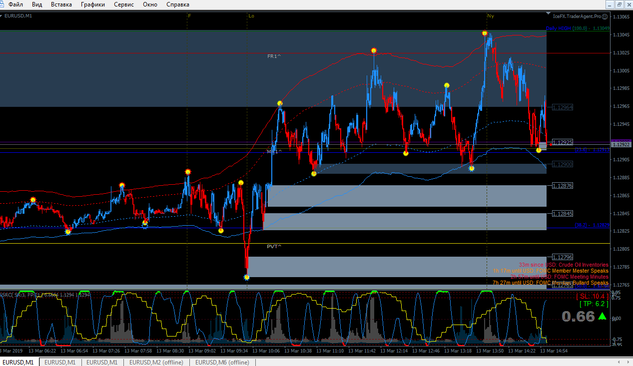The width and height of the screenshot is (633, 366).
Task: Click the FOMC Member Bullard Speaks news line
Action: 551,283
